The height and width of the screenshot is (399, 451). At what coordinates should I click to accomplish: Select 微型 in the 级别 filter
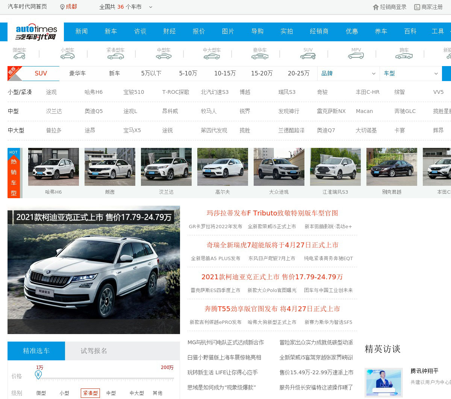(x=41, y=393)
